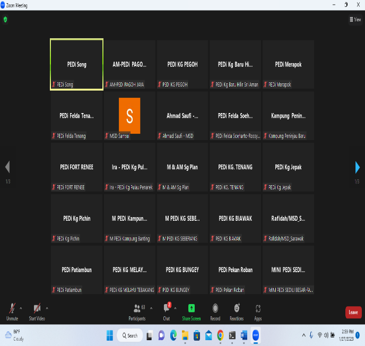The width and height of the screenshot is (365, 346).
Task: Go to next gallery page with right arrow
Action: click(x=358, y=168)
